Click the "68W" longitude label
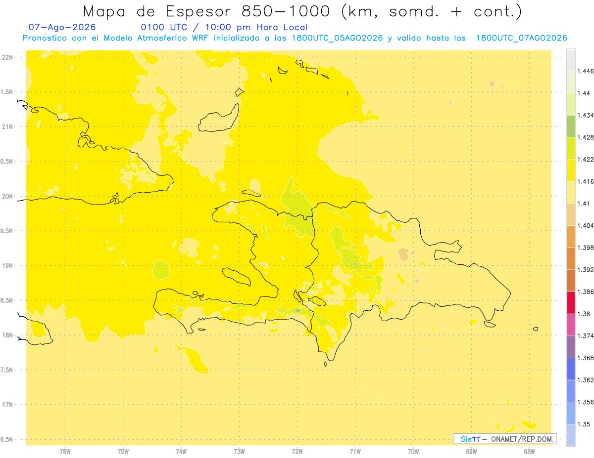This screenshot has height=458, width=594. coord(529,451)
